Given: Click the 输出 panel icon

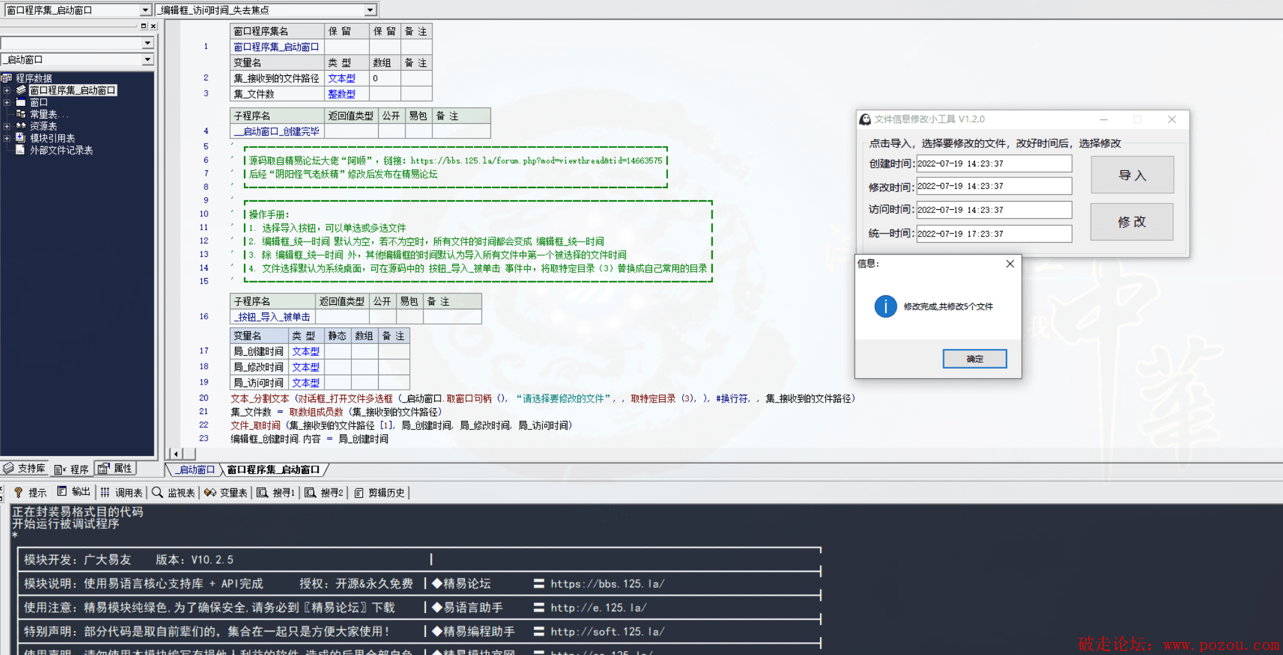Looking at the screenshot, I should (62, 491).
